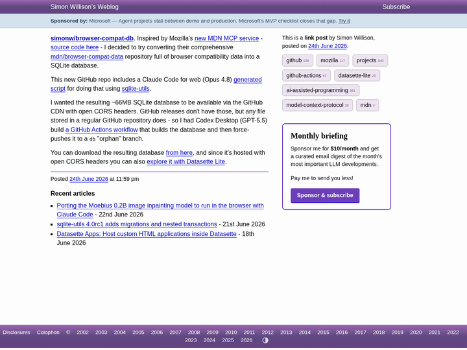467x350 pixels.
Task: Select the mdn tag
Action: (367, 105)
